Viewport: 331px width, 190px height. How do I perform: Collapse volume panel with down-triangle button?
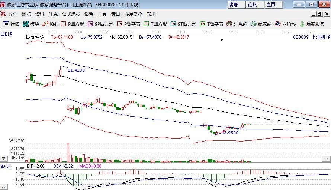pyautogui.click(x=4, y=158)
